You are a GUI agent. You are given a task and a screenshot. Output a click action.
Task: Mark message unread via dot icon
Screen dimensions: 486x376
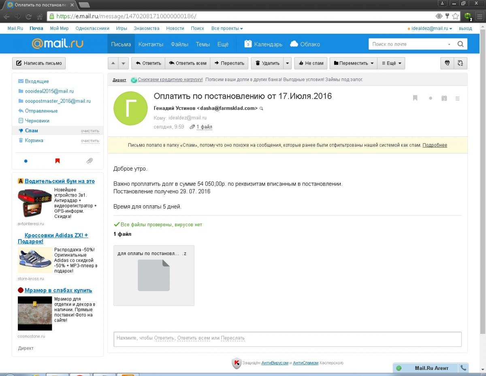point(431,98)
